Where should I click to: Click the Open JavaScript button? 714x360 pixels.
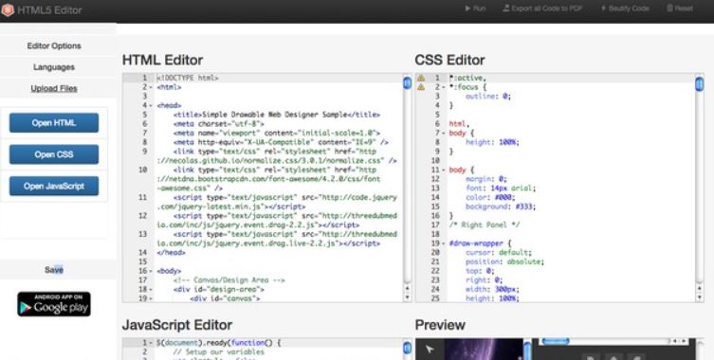54,186
